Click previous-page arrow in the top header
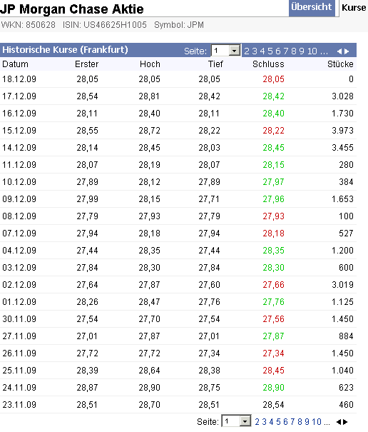This screenshot has width=368, height=432. [339, 51]
